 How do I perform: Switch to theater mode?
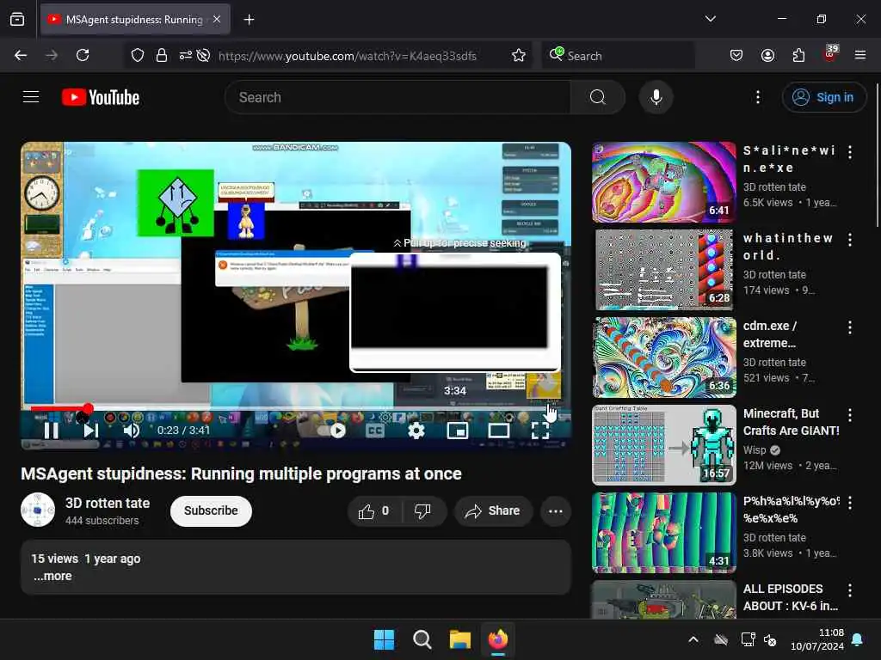click(498, 431)
